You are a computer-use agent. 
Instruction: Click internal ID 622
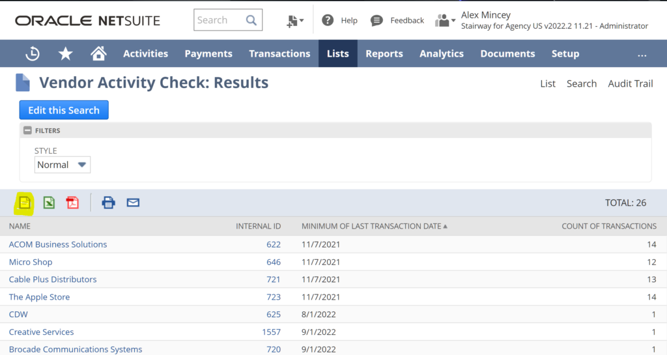click(x=274, y=244)
